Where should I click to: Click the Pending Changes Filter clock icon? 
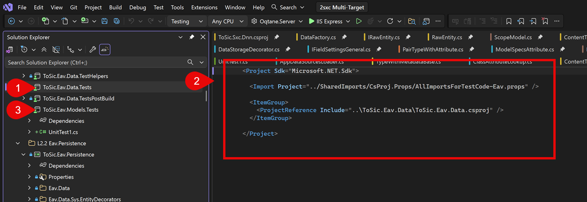tap(24, 49)
